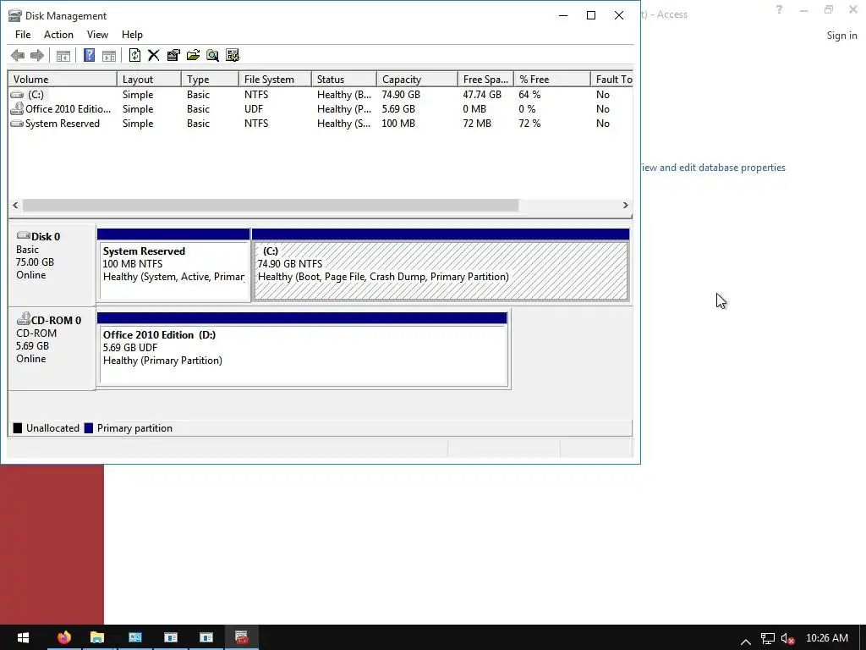Click the black Unallocated legend swatch

(18, 427)
